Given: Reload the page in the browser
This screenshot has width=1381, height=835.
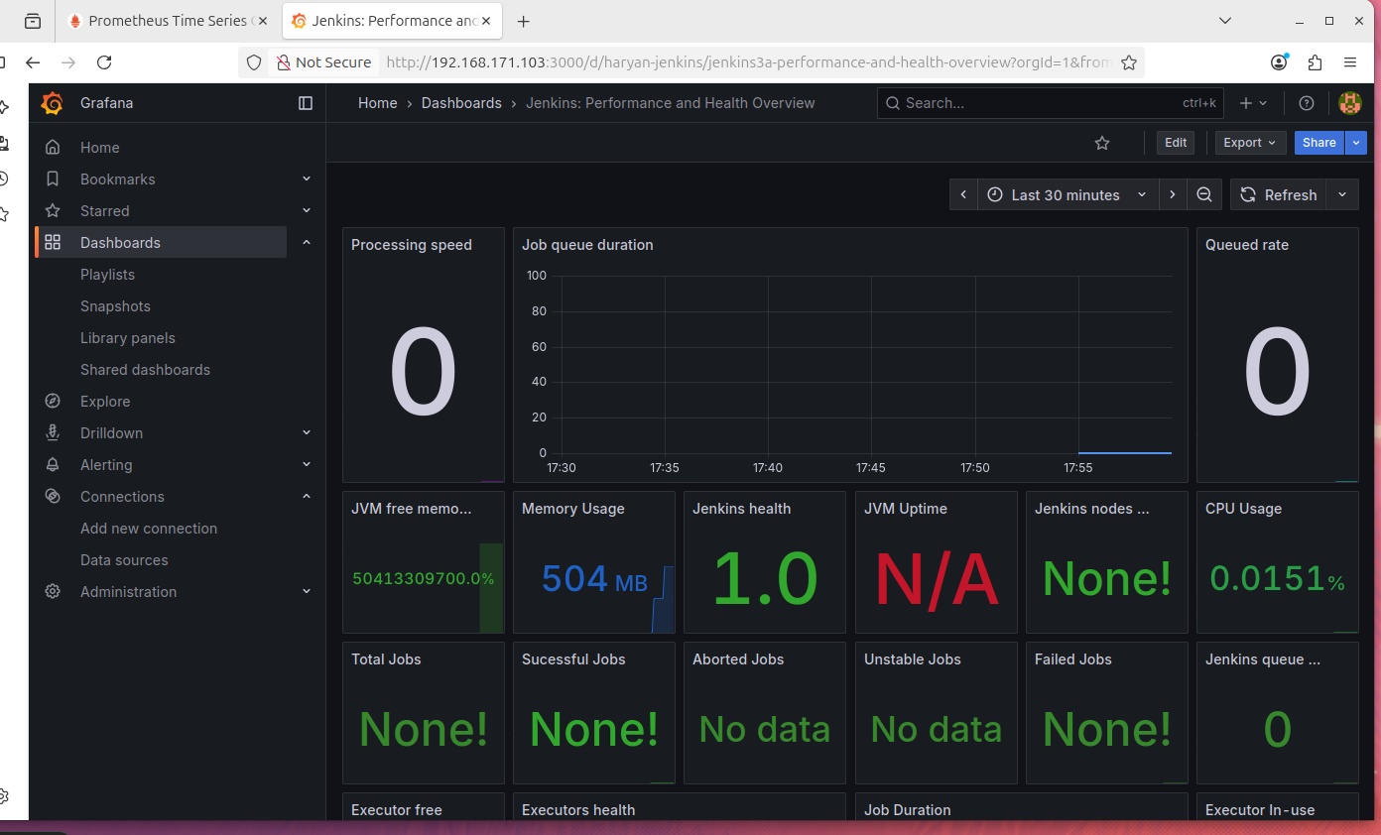Looking at the screenshot, I should tap(104, 62).
